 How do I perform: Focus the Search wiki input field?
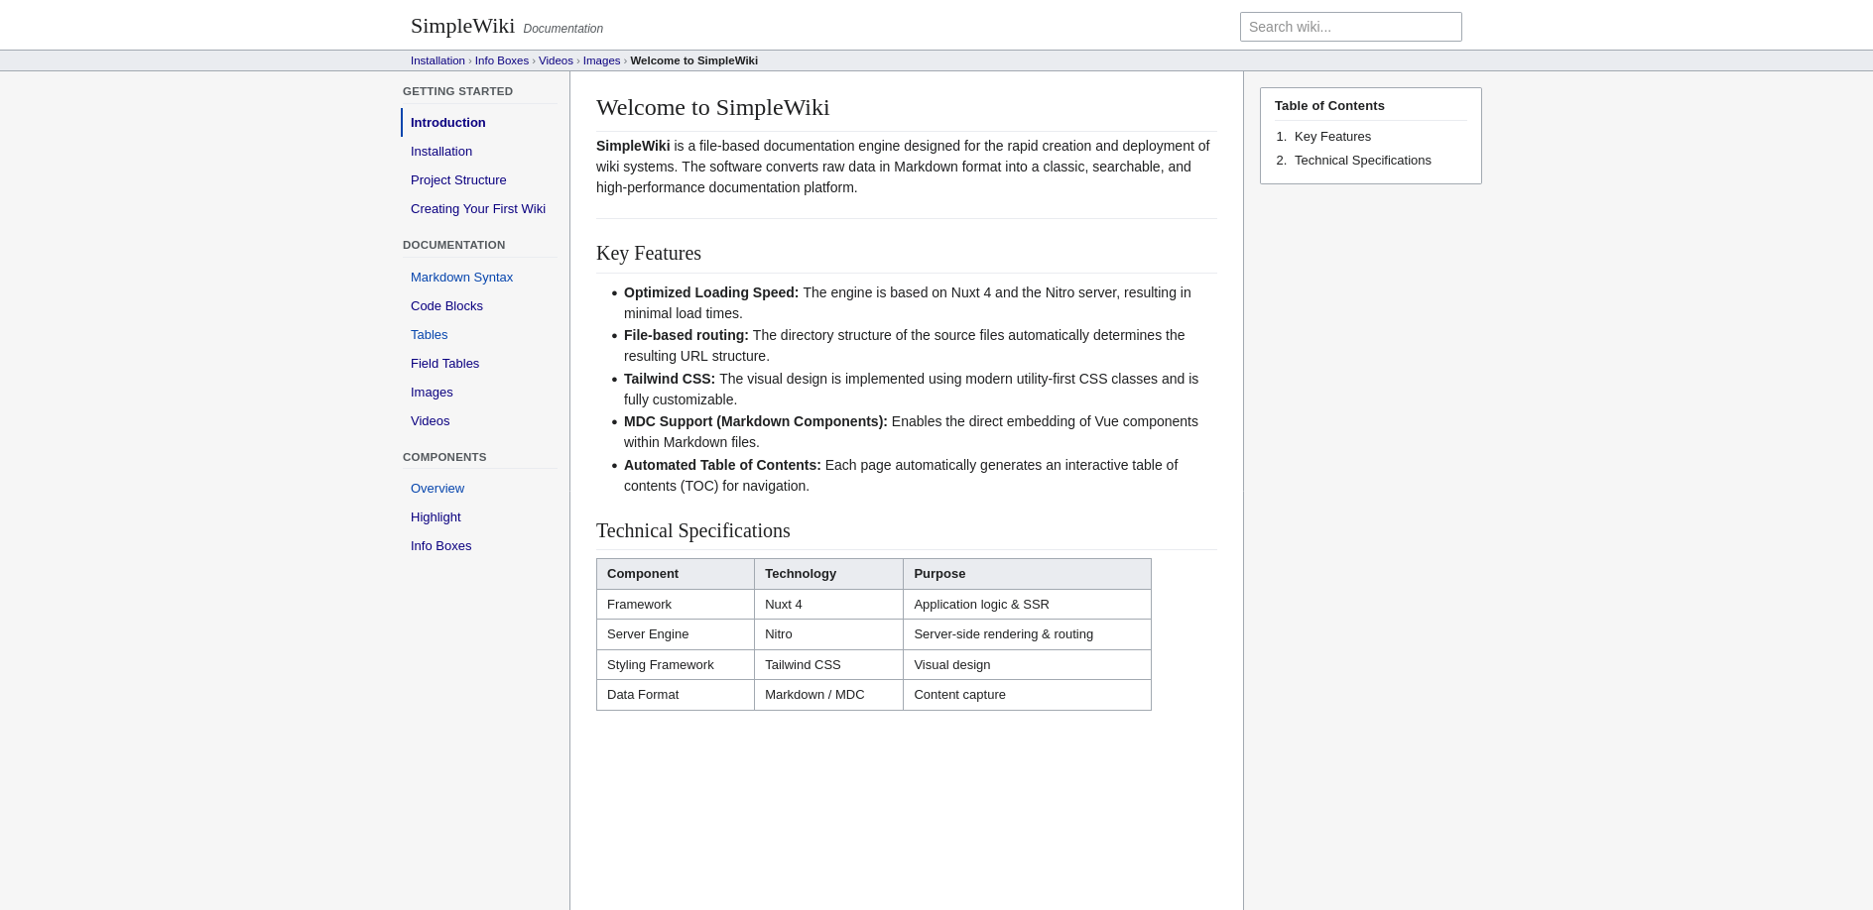tap(1350, 27)
